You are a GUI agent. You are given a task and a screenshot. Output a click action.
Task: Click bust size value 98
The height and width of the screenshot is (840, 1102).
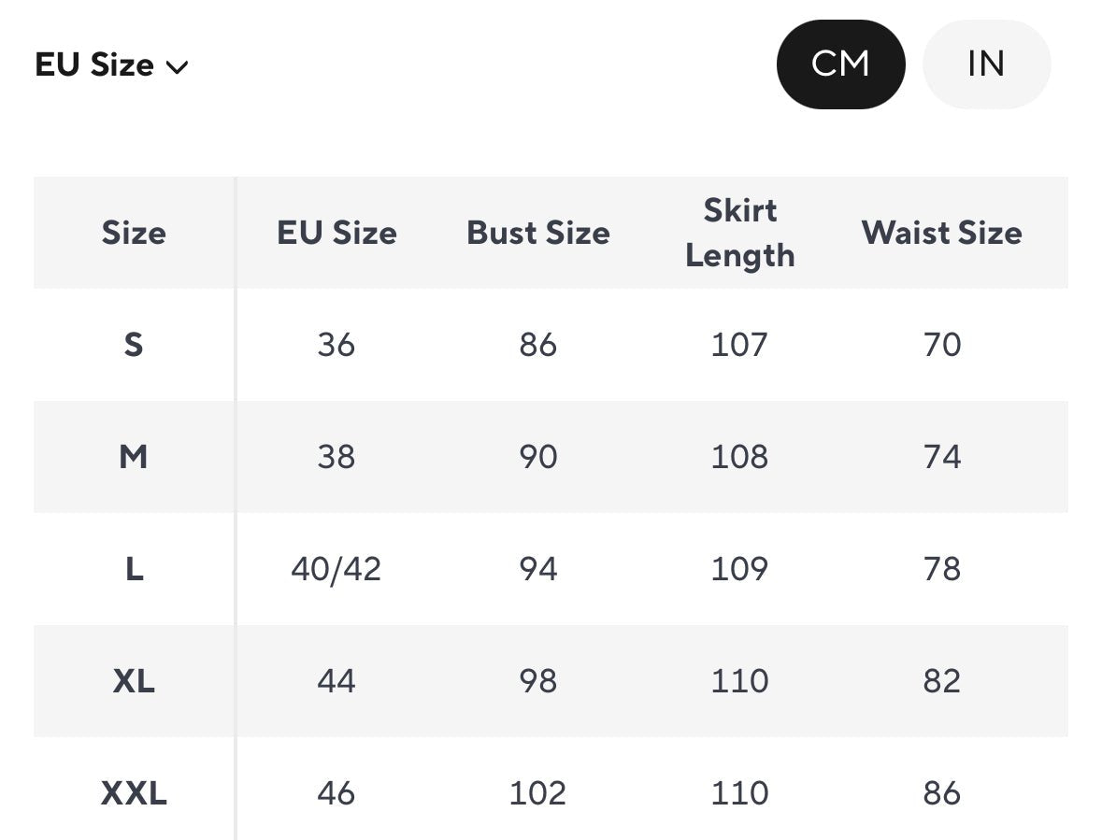tap(537, 681)
